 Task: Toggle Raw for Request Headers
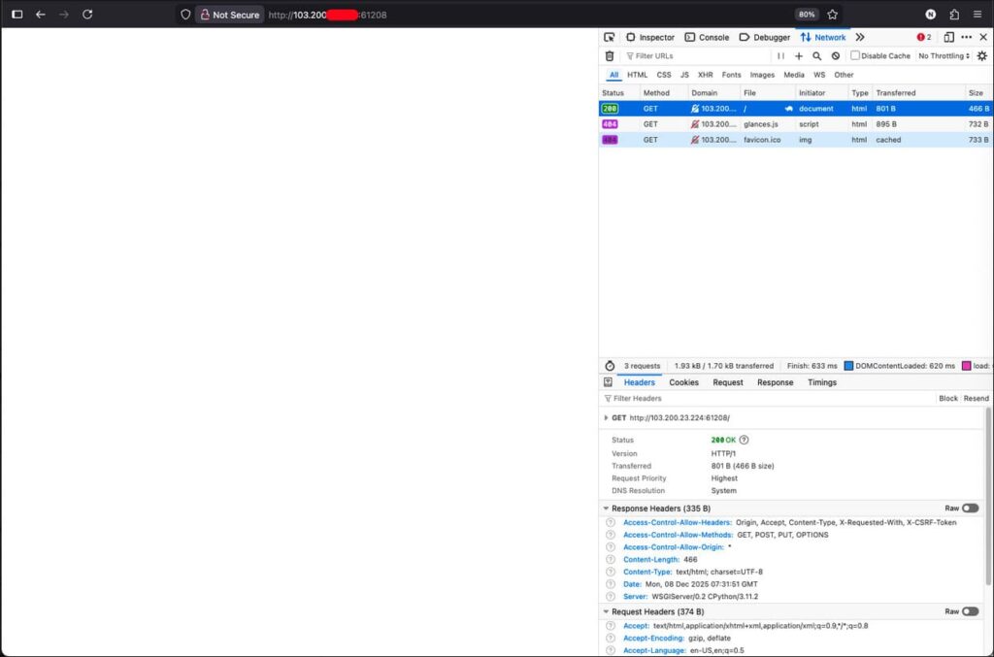[x=970, y=612]
